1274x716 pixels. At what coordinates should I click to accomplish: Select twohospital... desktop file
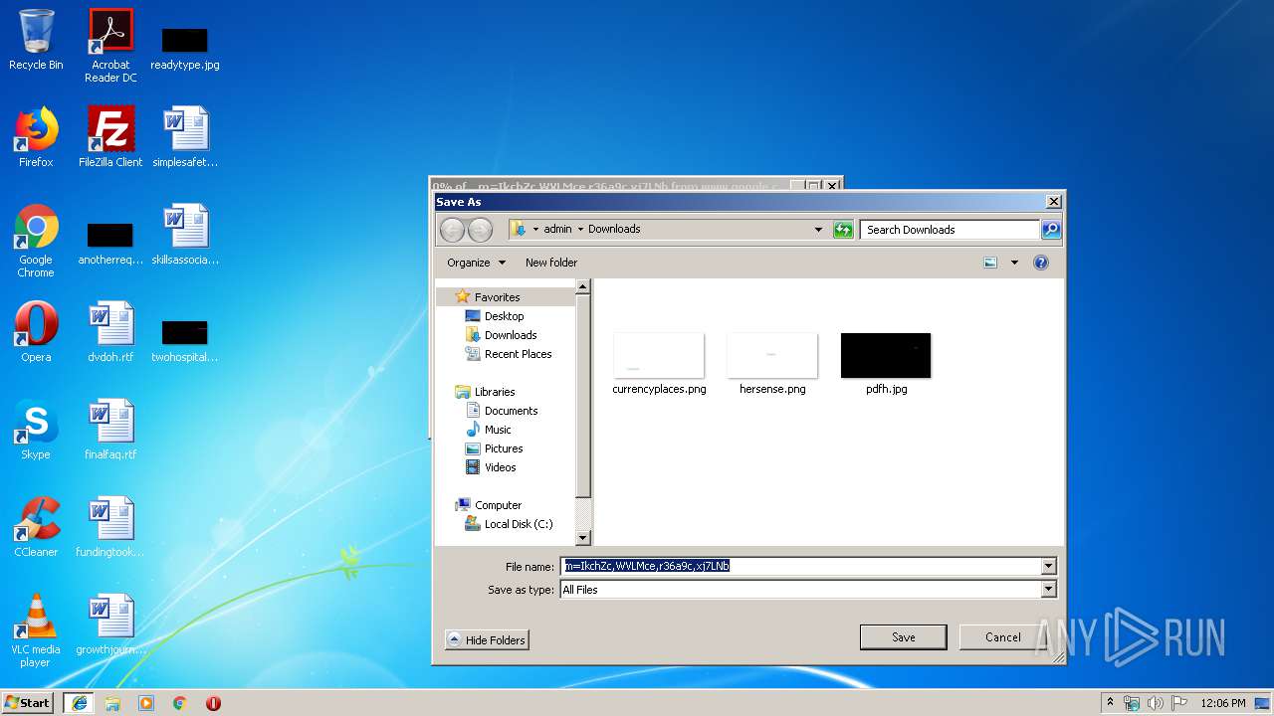185,341
